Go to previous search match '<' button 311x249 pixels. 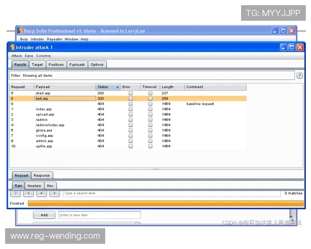click(29, 193)
